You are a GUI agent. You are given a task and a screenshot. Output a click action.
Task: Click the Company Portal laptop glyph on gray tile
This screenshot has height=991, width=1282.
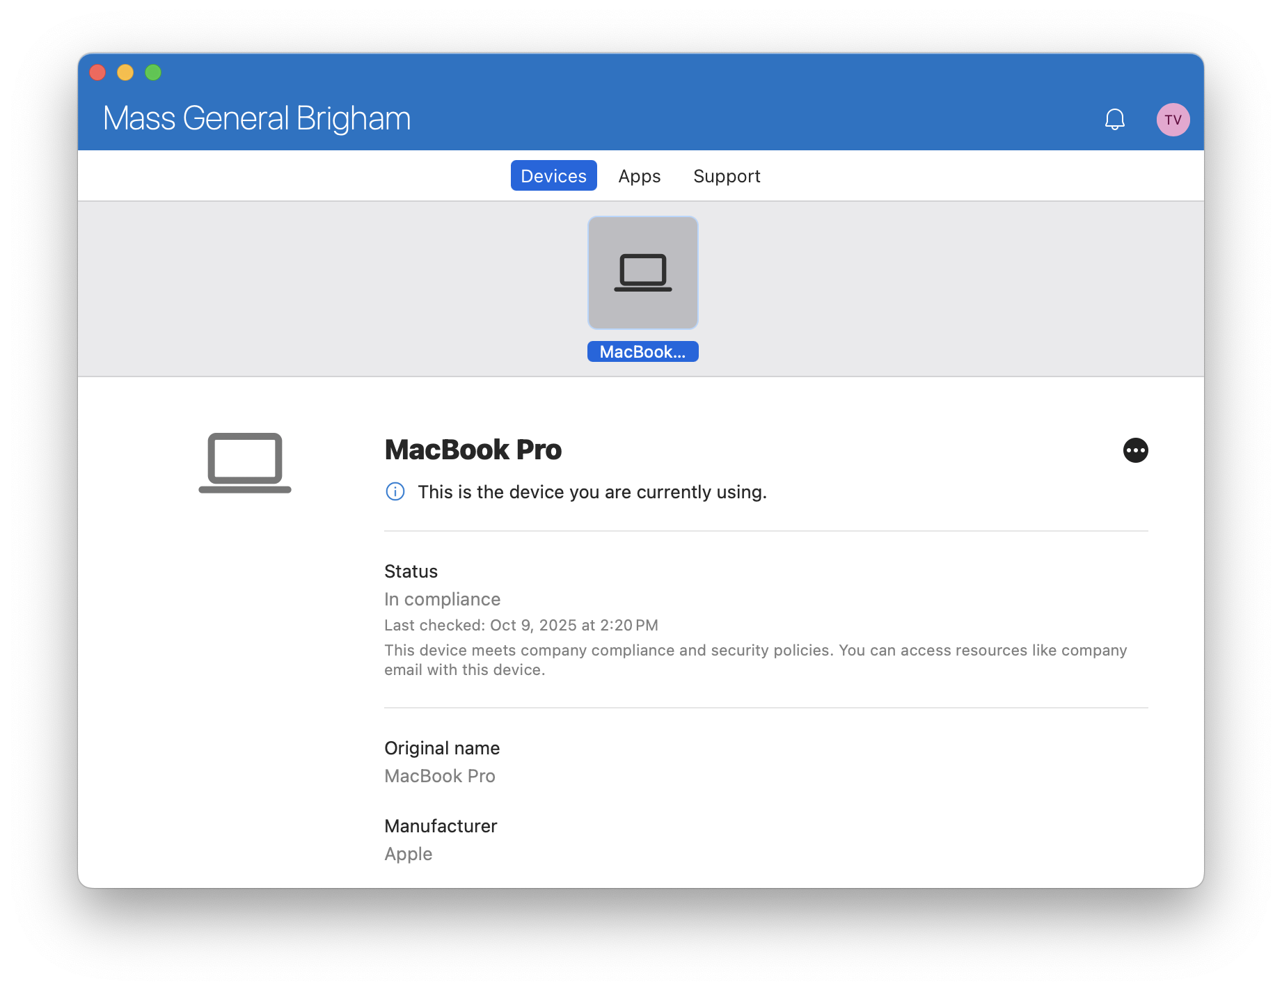[642, 272]
